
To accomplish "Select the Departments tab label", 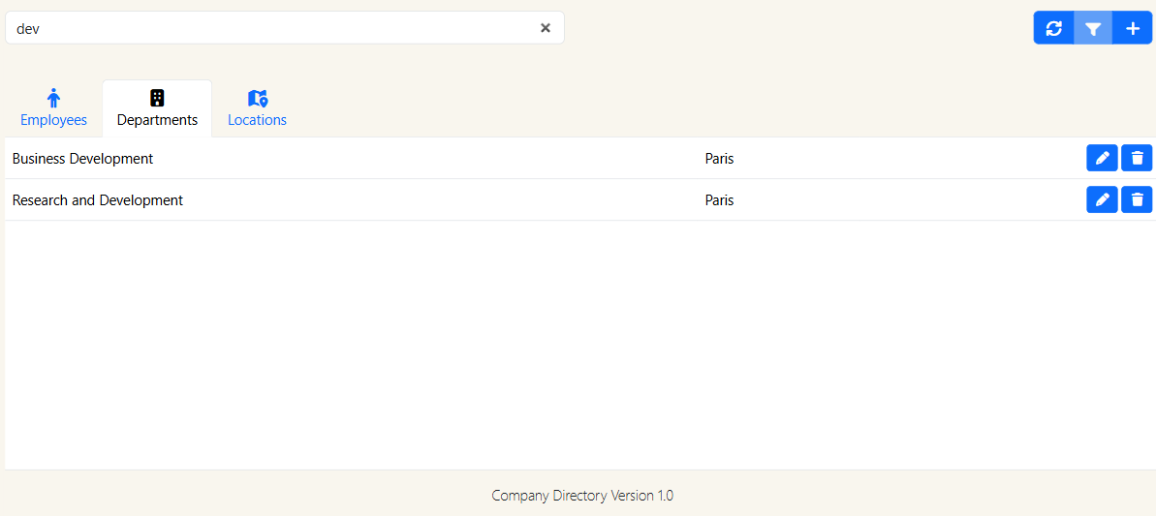I will tap(157, 120).
